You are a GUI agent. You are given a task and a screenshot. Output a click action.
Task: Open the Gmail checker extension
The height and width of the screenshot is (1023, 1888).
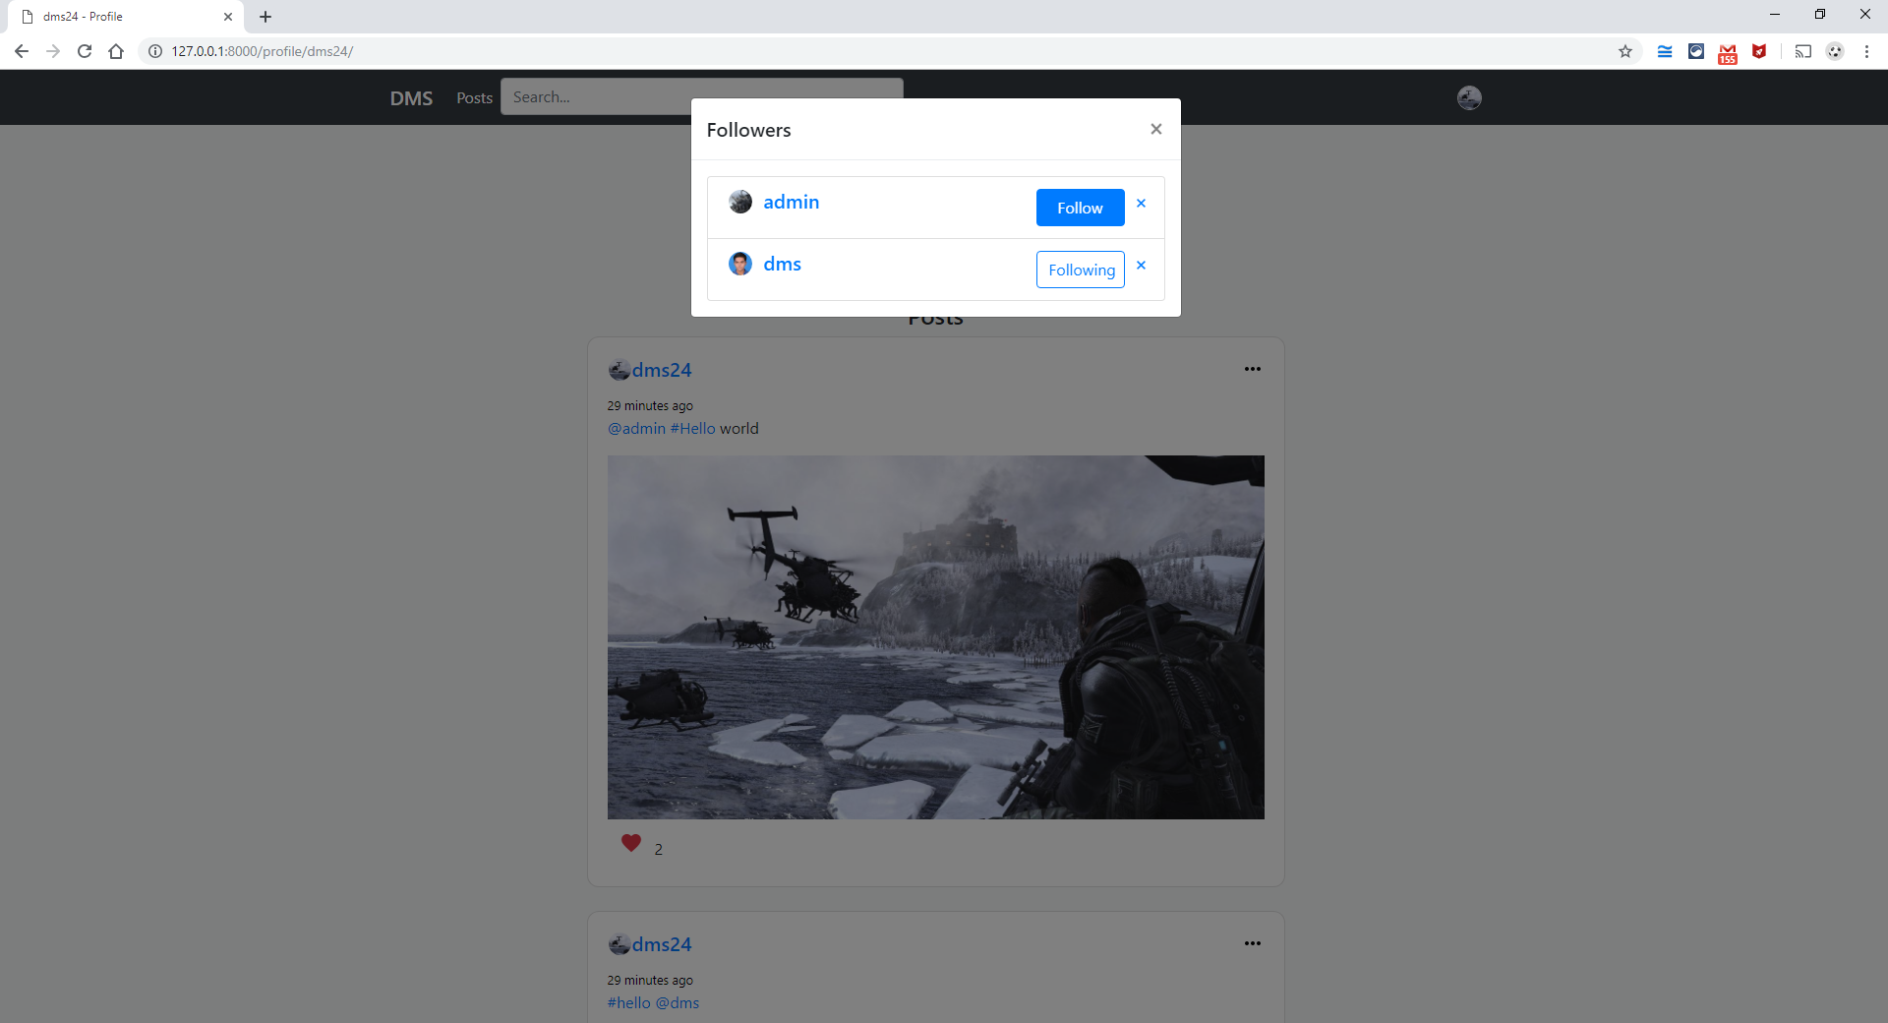tap(1728, 53)
